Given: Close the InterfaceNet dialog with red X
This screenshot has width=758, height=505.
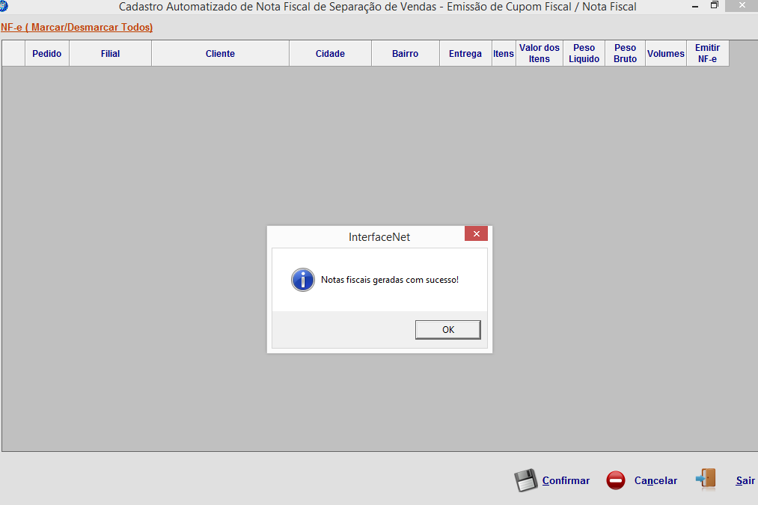Looking at the screenshot, I should click(x=476, y=233).
